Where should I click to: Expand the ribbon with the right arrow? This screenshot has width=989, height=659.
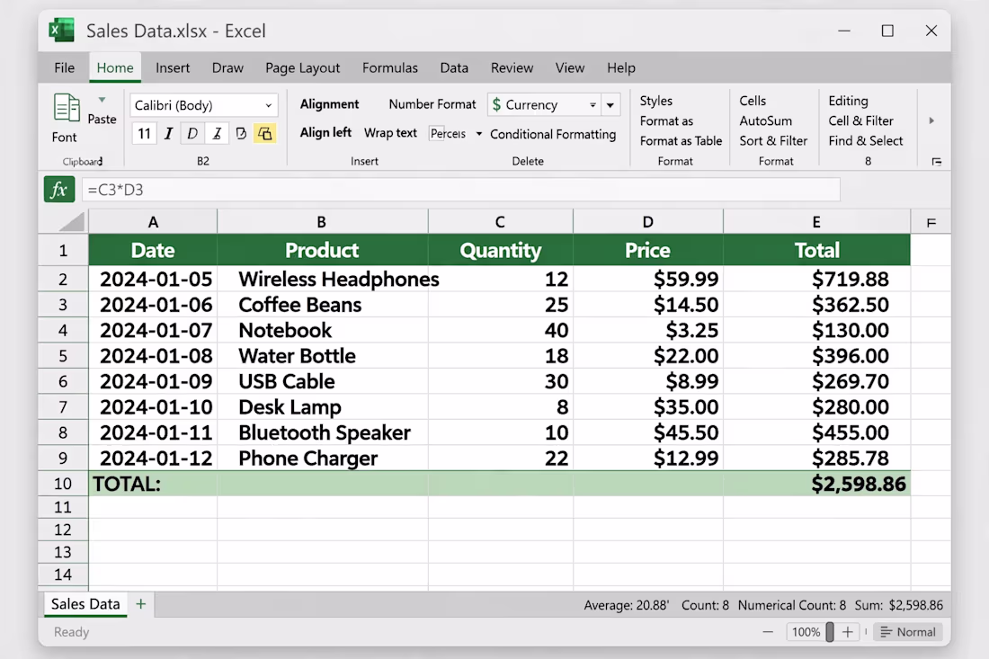(931, 120)
